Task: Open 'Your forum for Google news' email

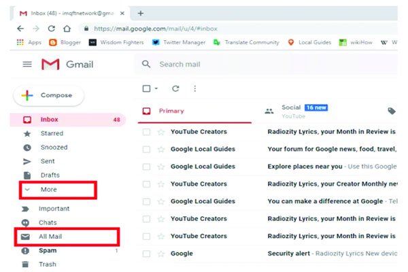Action: click(x=267, y=149)
